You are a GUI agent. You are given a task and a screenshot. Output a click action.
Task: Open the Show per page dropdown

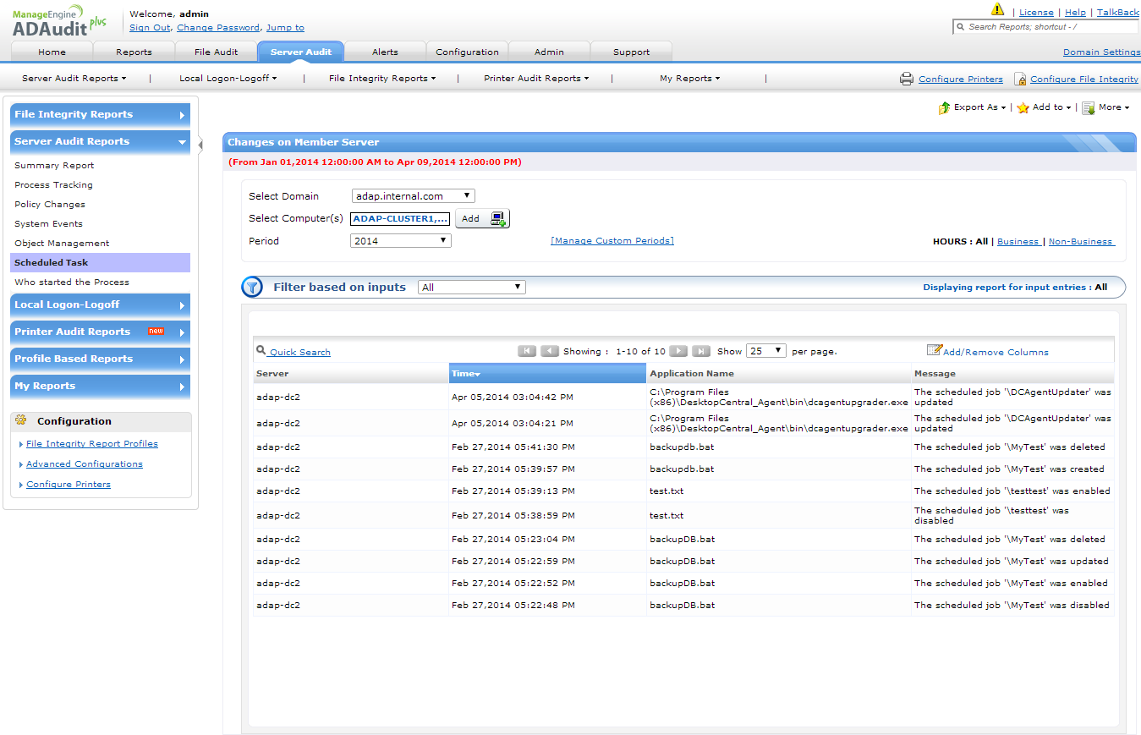766,351
